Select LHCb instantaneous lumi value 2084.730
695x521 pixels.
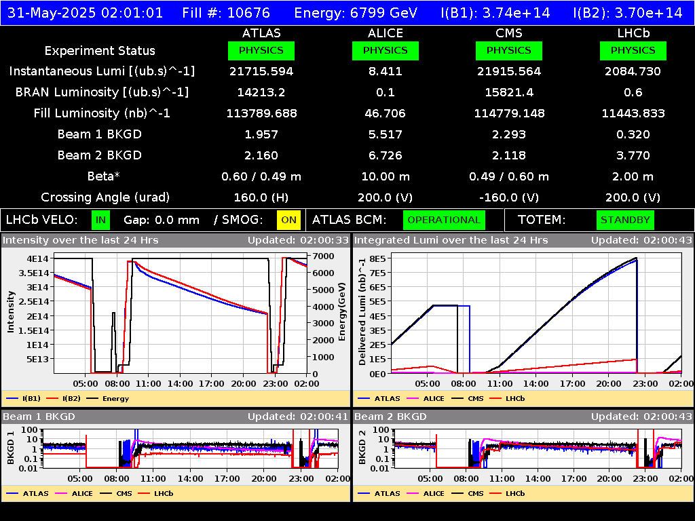pos(633,71)
